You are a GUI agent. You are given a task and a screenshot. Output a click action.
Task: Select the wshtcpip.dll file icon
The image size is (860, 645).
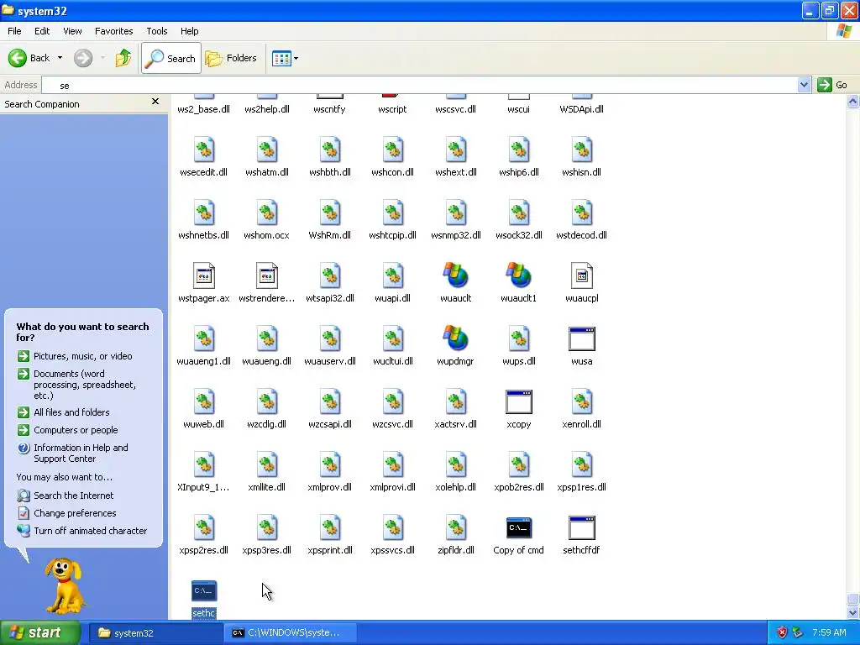393,212
